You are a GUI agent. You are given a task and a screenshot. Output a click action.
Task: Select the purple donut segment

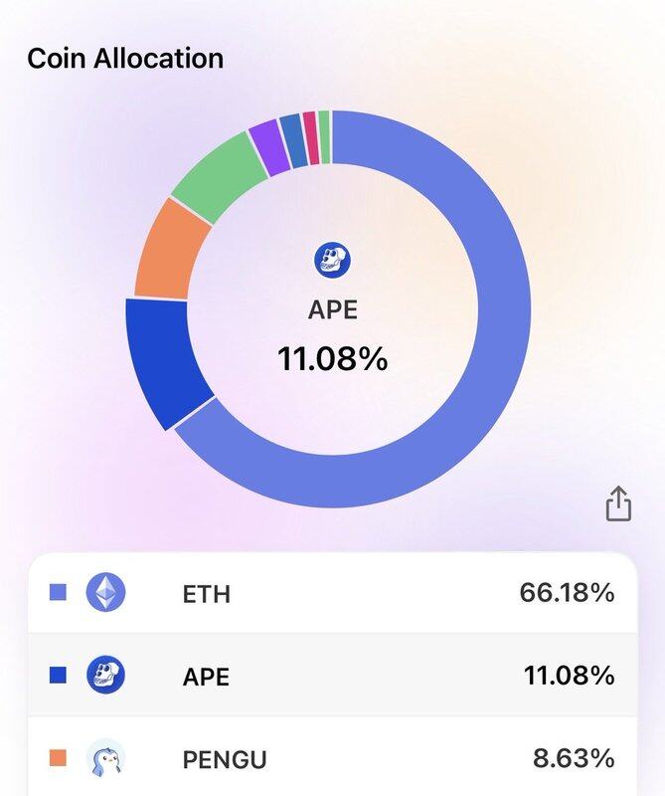pos(266,142)
